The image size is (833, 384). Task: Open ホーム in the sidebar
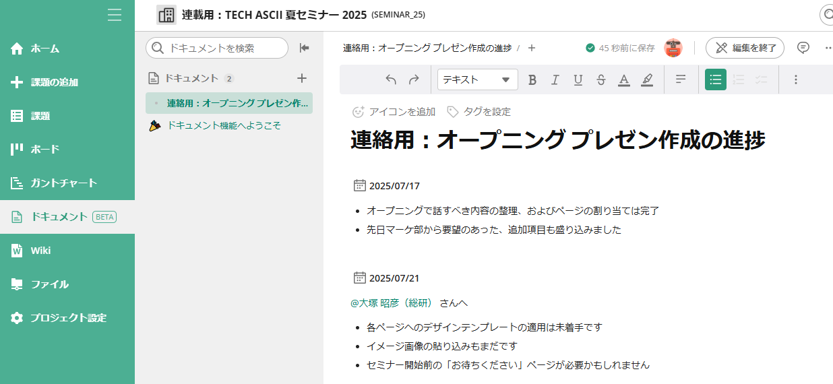pyautogui.click(x=67, y=49)
